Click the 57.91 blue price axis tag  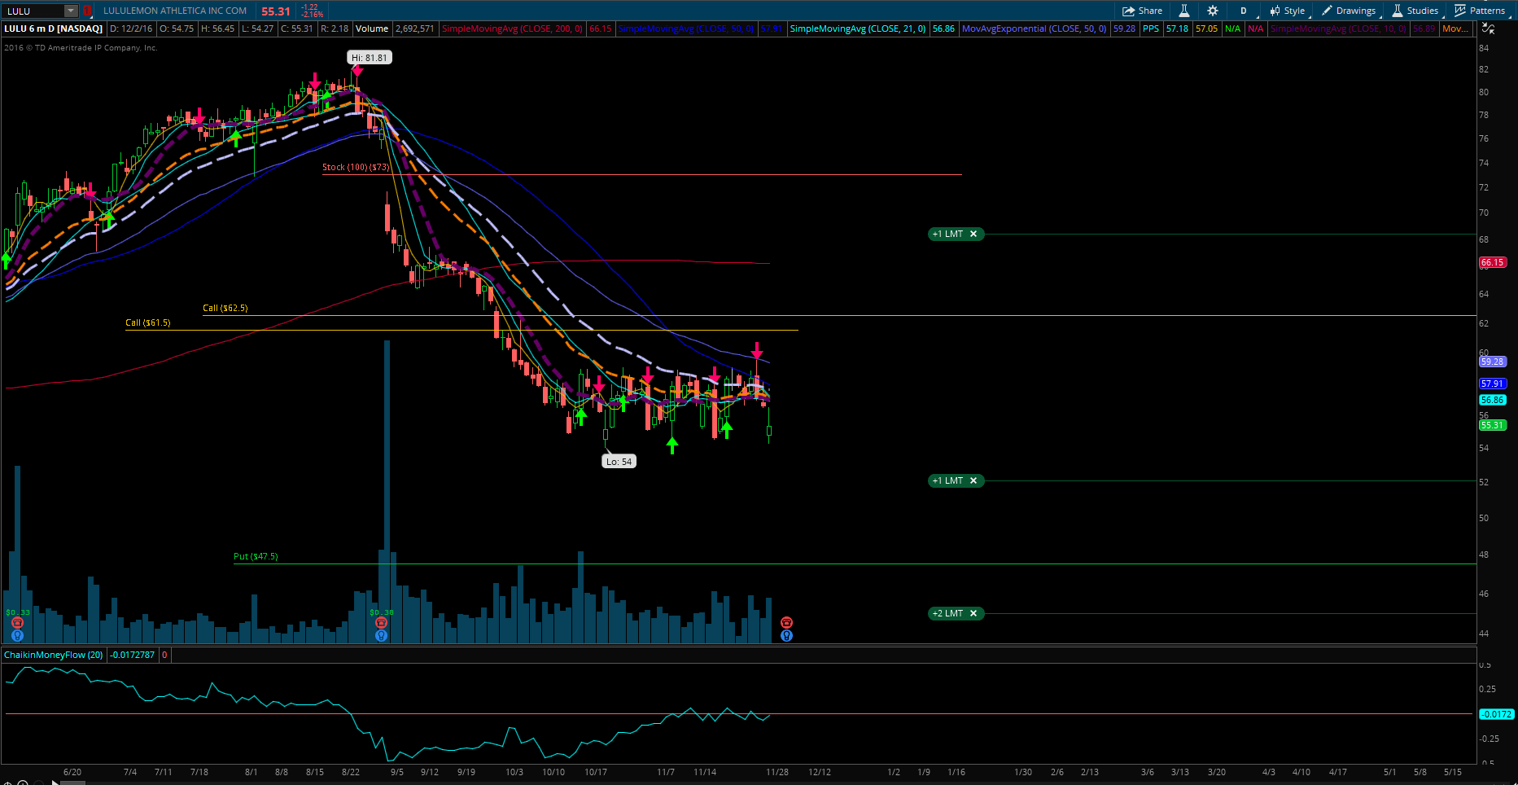[1493, 384]
